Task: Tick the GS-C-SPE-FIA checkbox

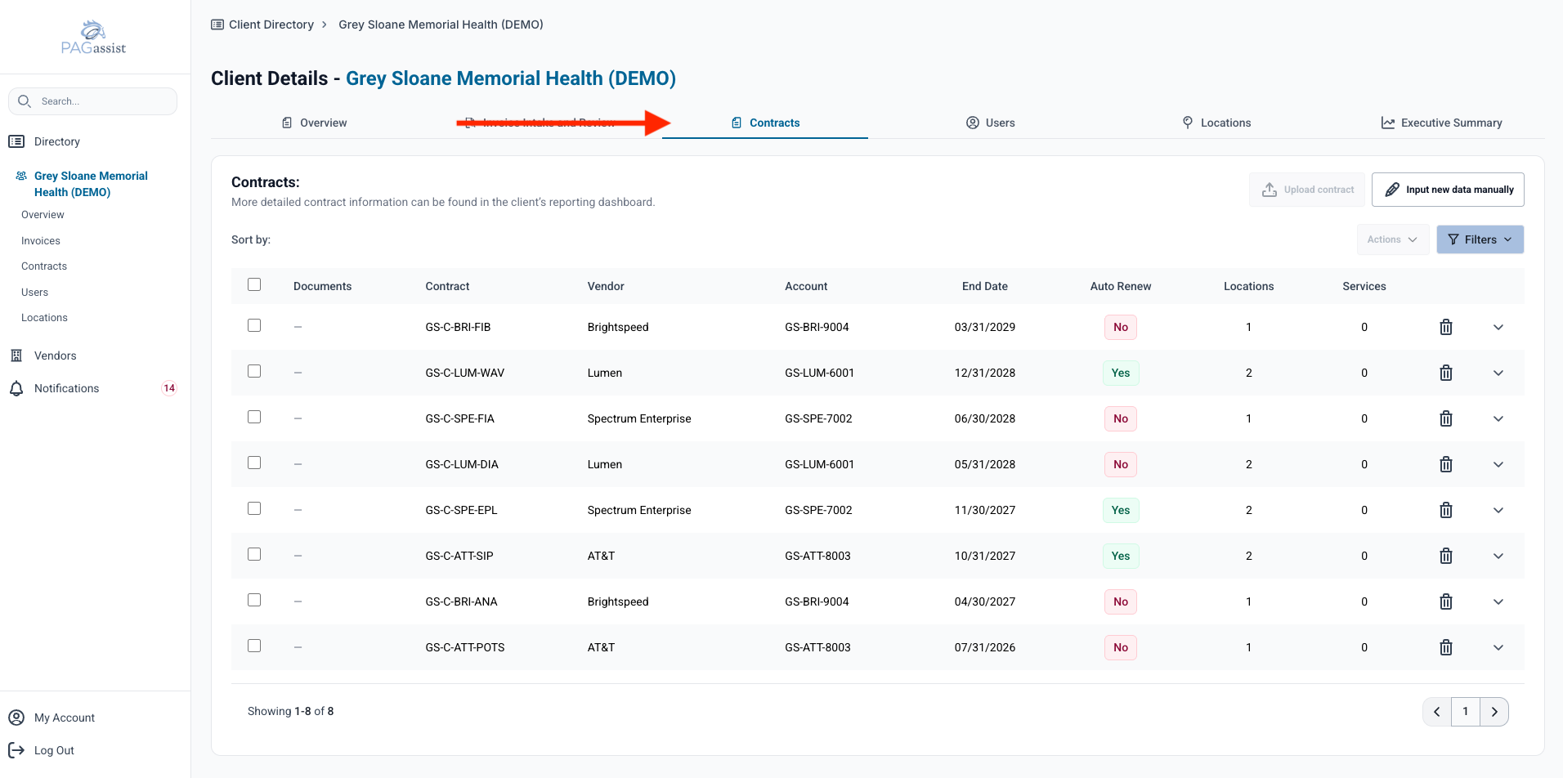Action: 254,418
